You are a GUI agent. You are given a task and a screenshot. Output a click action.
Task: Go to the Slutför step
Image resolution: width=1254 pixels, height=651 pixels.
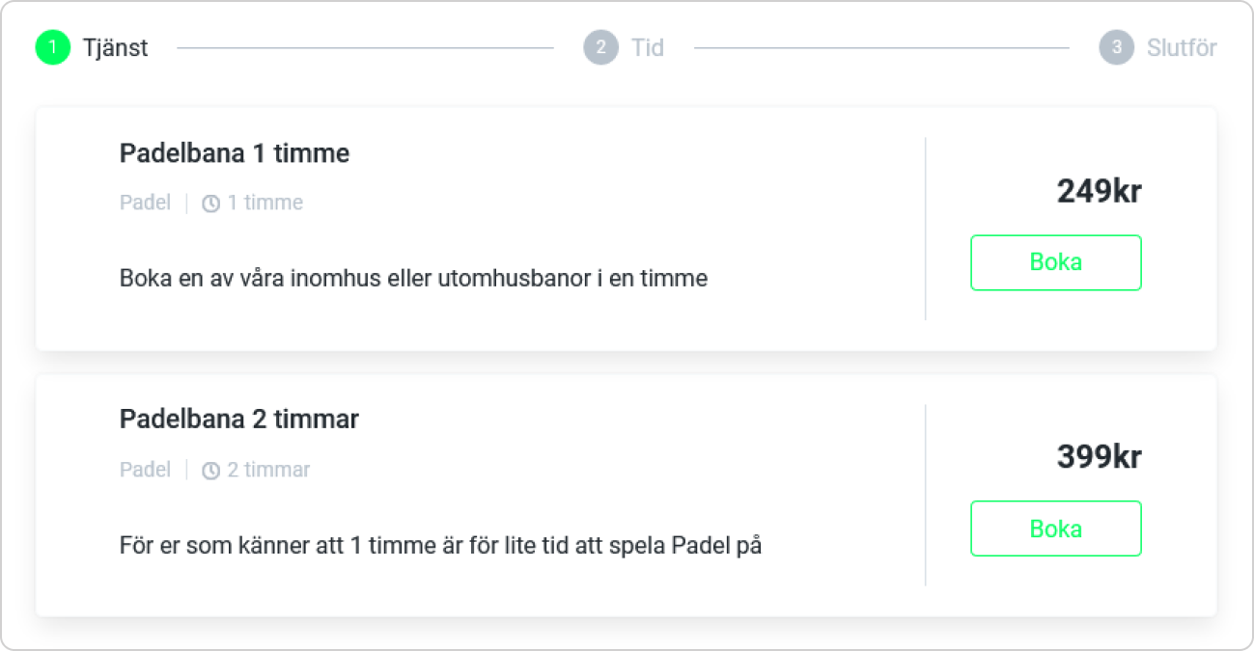point(1182,47)
